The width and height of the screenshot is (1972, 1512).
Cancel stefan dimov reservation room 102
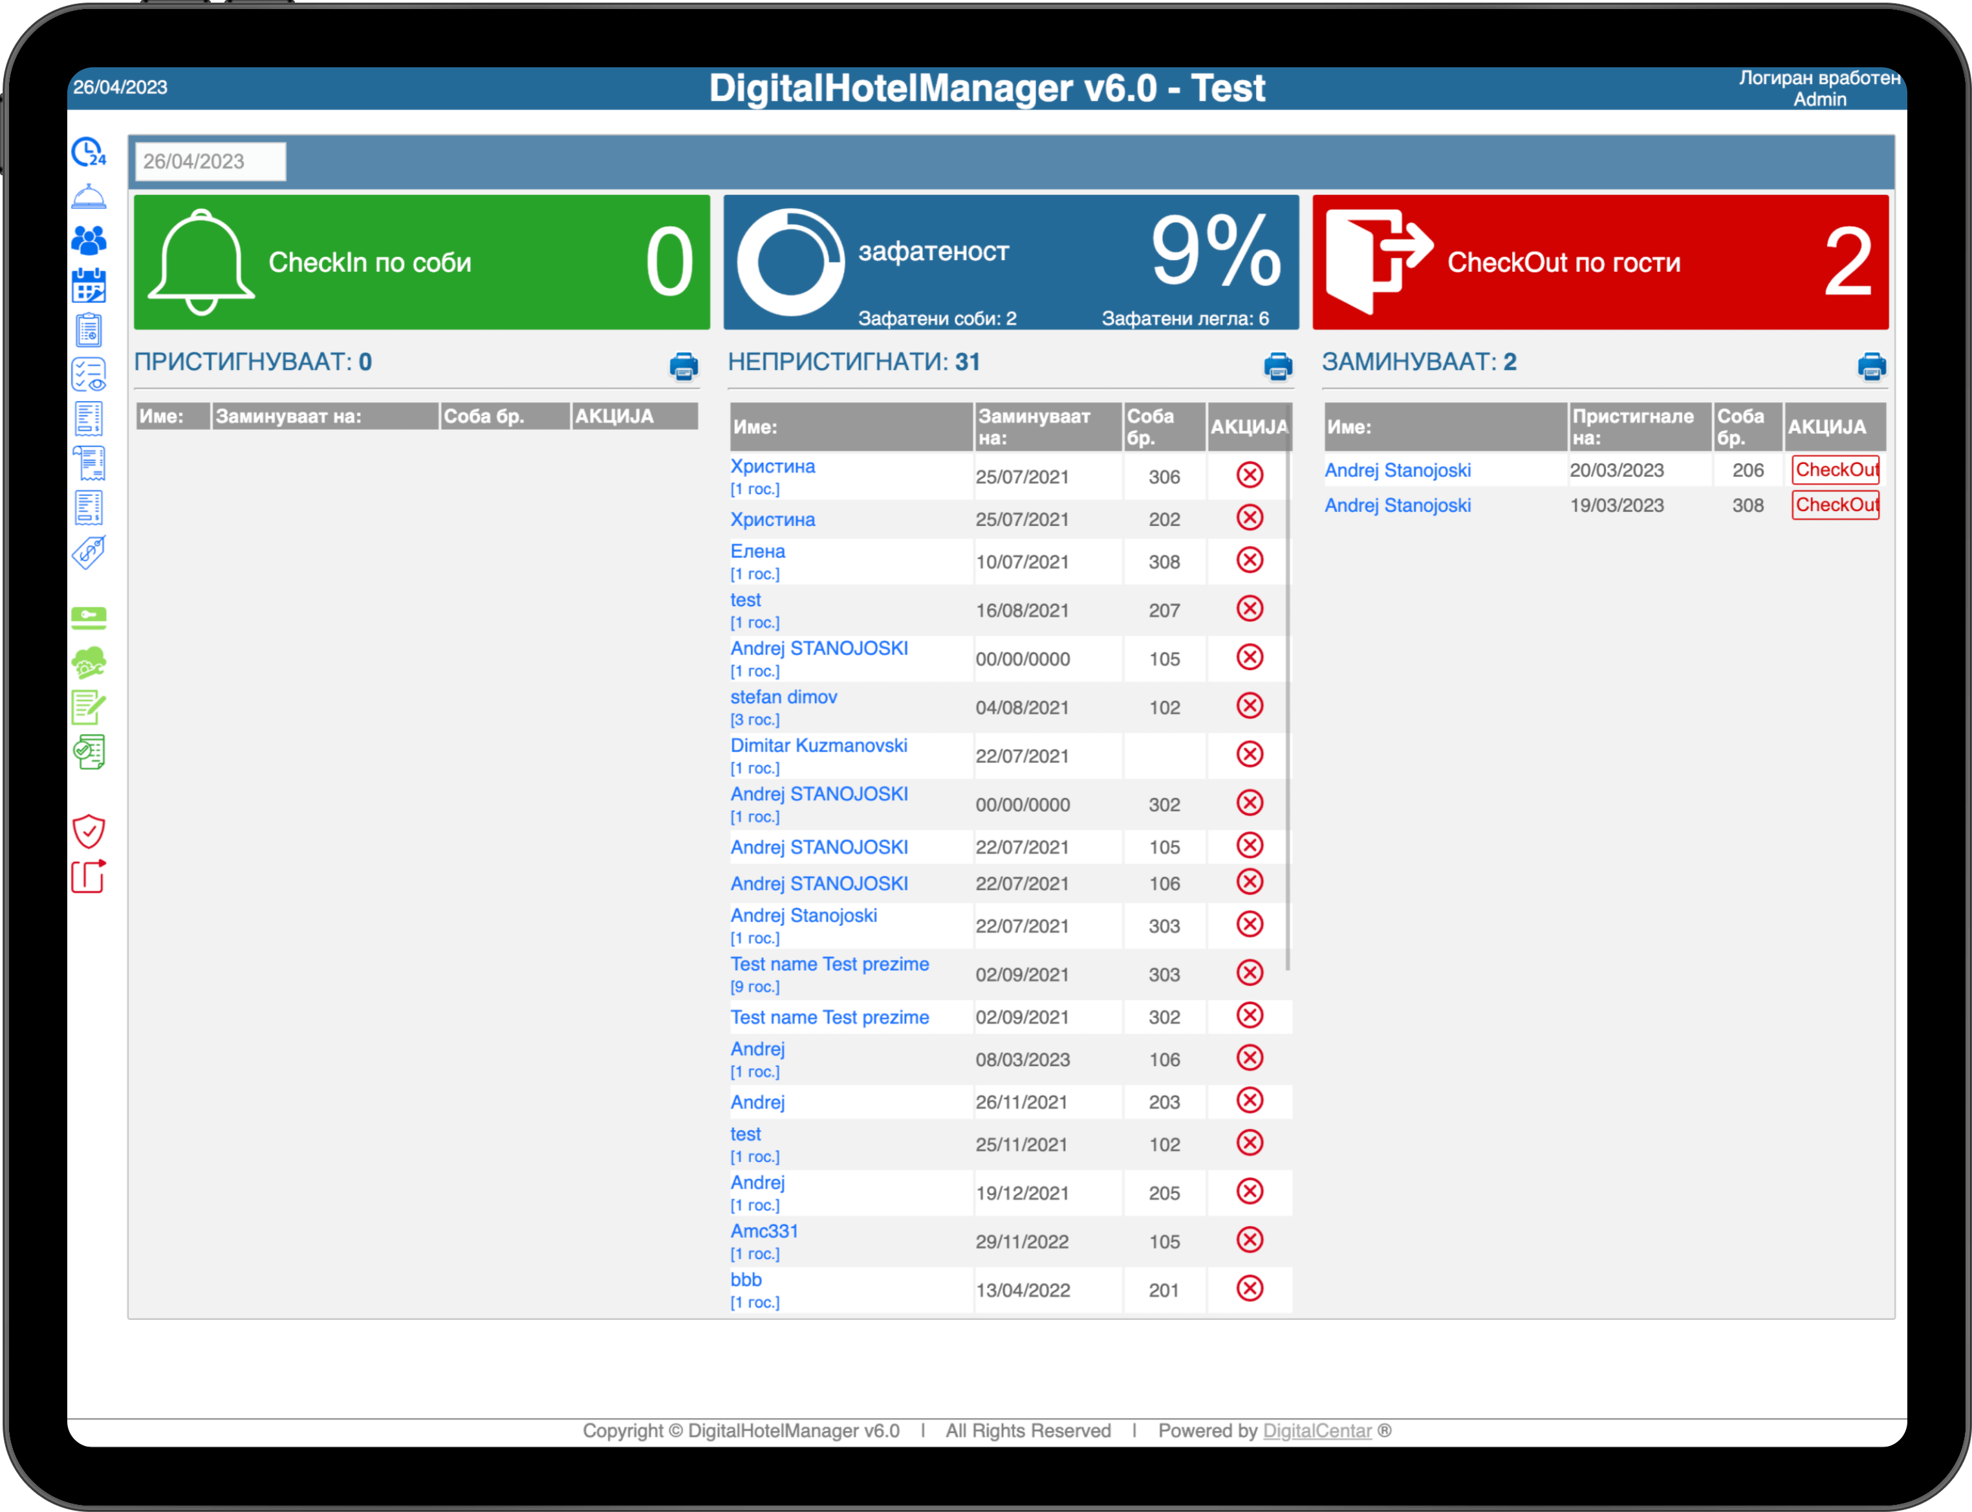1250,706
